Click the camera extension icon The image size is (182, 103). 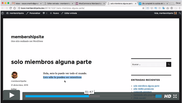(168, 8)
